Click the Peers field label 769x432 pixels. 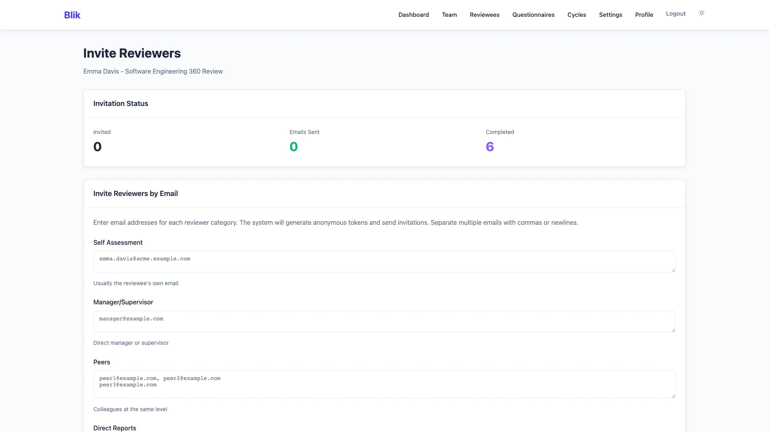pyautogui.click(x=102, y=362)
